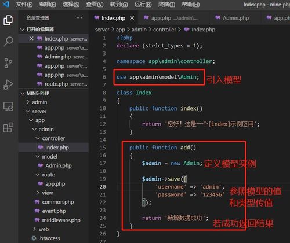Close Index.php in open editors list

tap(31, 39)
